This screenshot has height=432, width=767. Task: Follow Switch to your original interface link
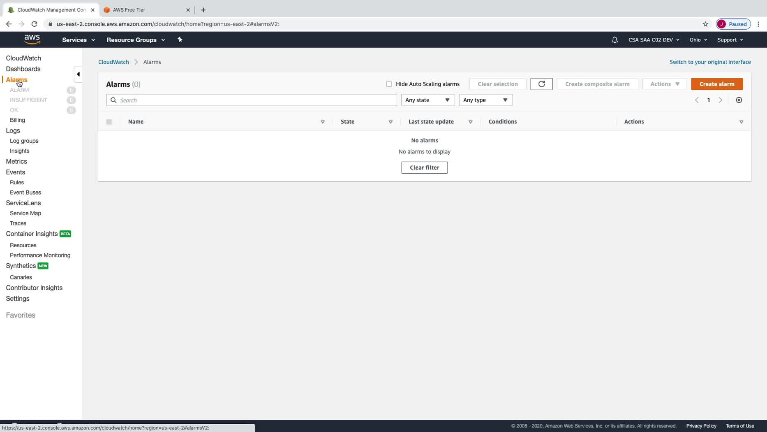(x=710, y=62)
